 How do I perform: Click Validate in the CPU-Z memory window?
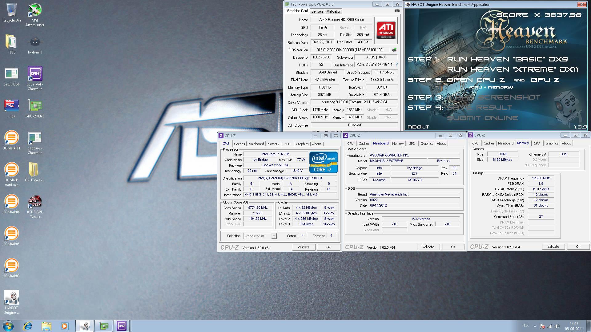[553, 247]
